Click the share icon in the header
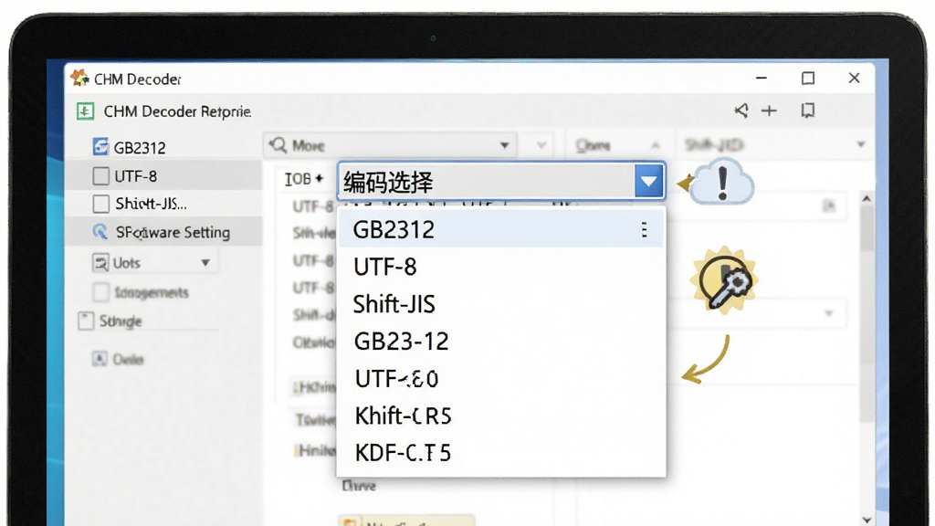Screen dimensions: 935x526 coord(741,110)
